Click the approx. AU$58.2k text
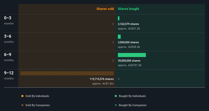Image resolution: width=209 pixels, height=111 pixels. coord(129,47)
